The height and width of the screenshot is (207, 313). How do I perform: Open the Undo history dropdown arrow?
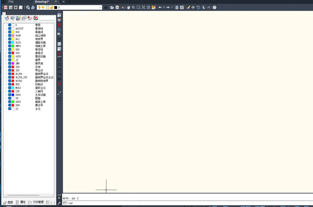coord(164,7)
